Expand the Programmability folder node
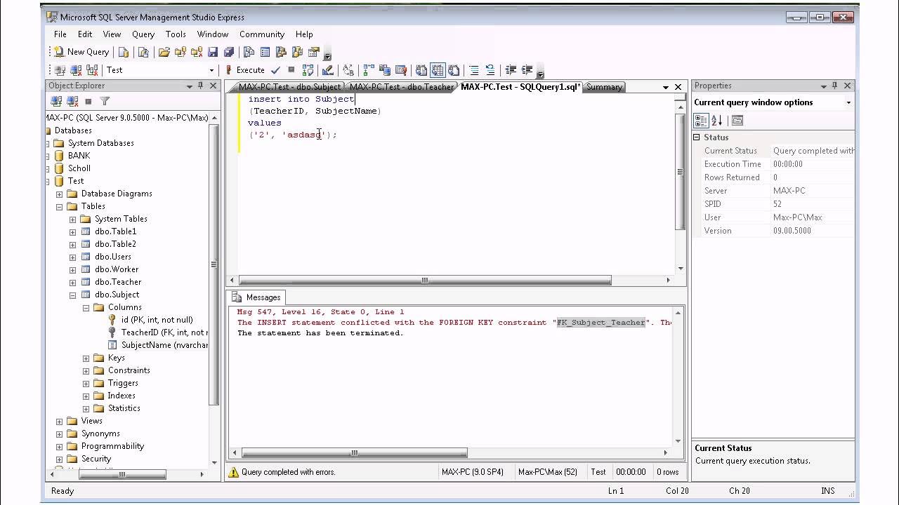Image resolution: width=899 pixels, height=505 pixels. [60, 447]
